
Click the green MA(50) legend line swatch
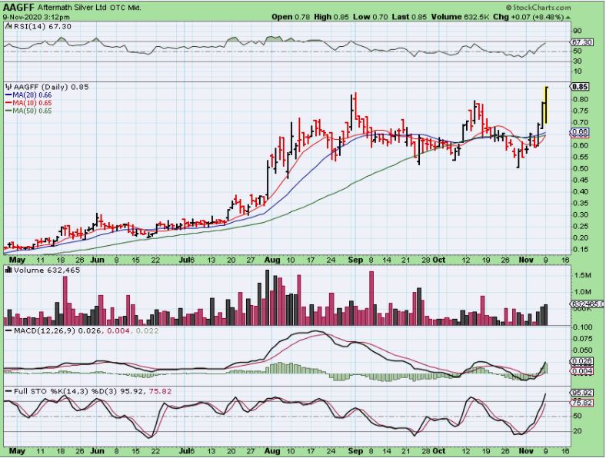point(8,111)
